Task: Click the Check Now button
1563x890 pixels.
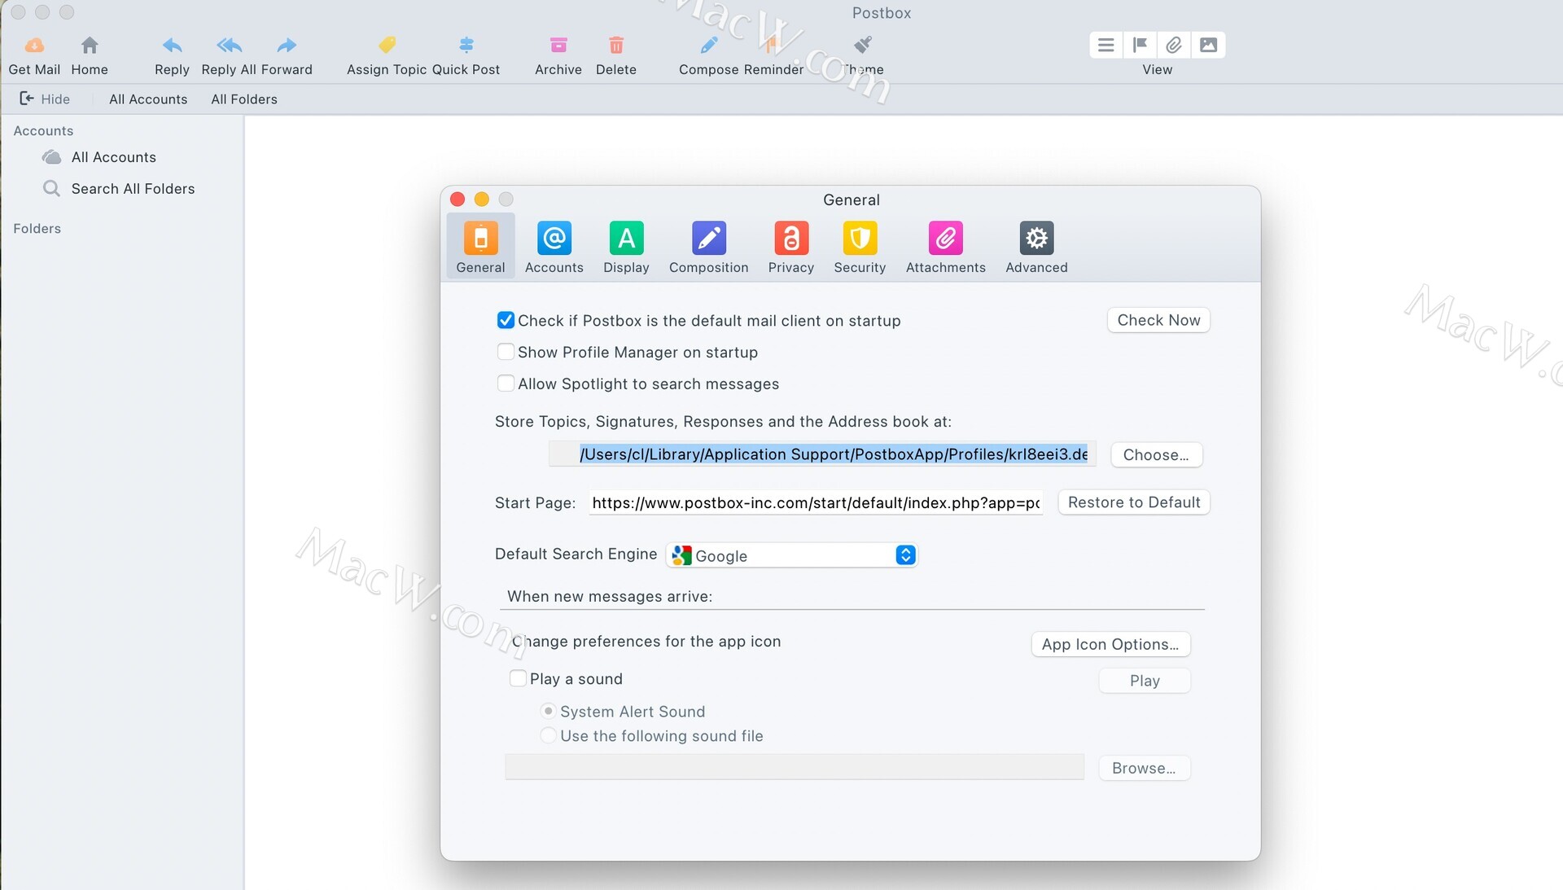Action: pyautogui.click(x=1158, y=320)
